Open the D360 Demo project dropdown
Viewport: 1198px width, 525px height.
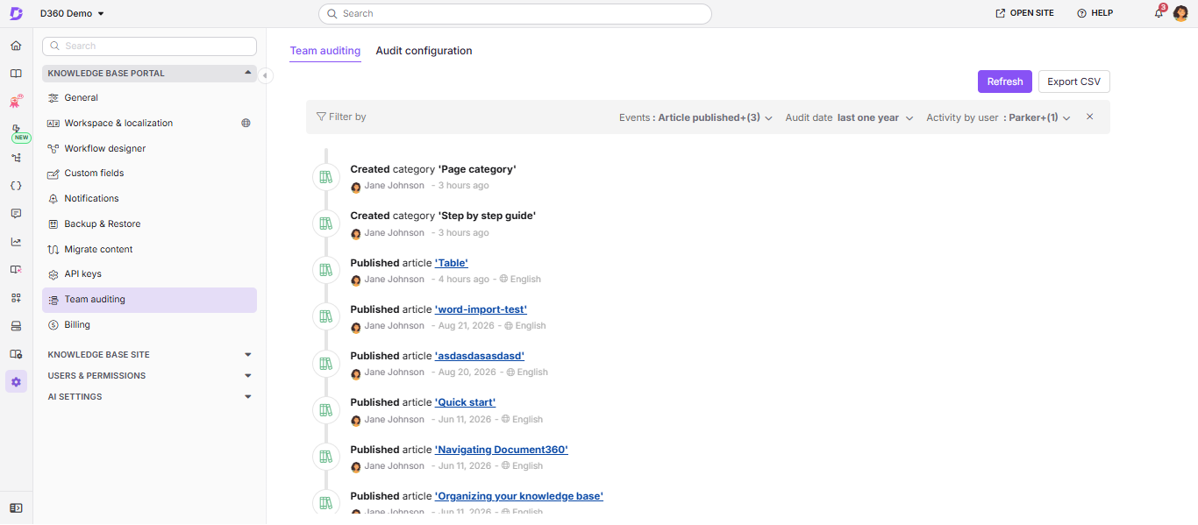73,13
